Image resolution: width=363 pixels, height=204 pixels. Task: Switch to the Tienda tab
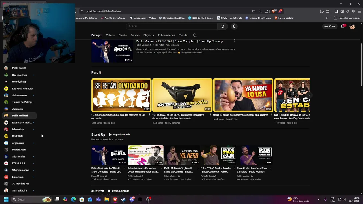coord(183,35)
